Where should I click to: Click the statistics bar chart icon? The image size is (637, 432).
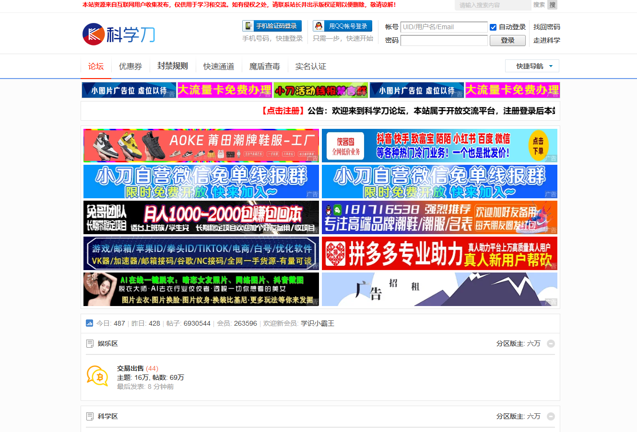click(x=89, y=323)
